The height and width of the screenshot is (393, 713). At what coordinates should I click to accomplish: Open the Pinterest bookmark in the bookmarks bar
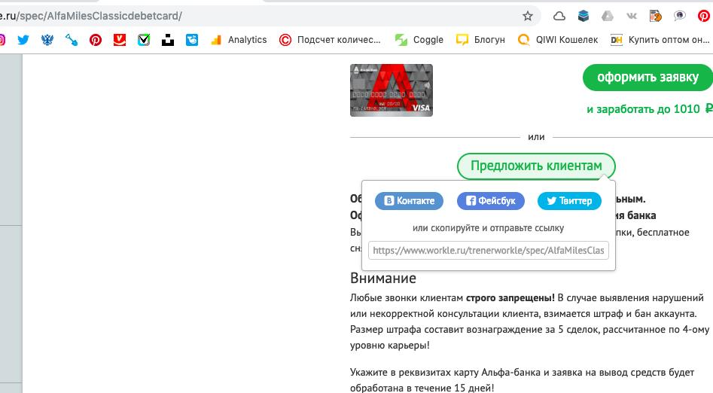coord(96,40)
